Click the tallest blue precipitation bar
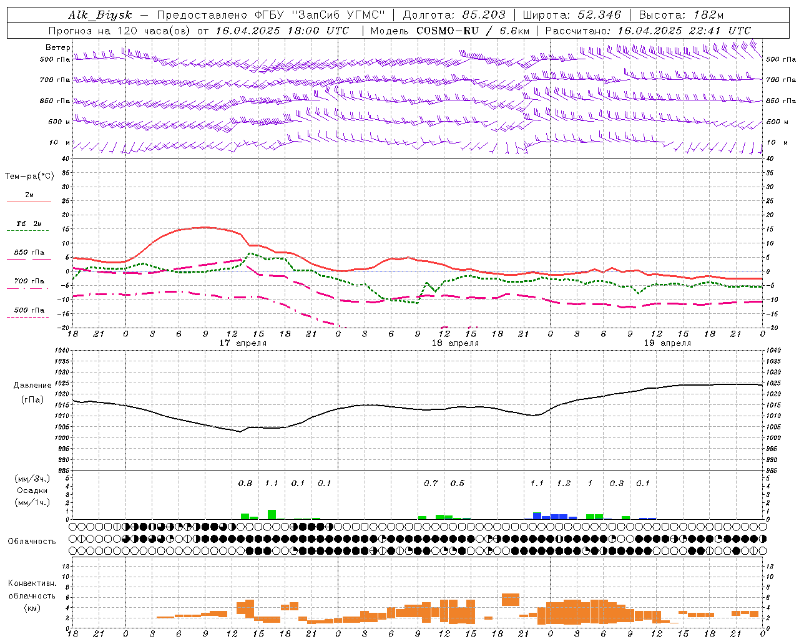This screenshot has height=639, width=799. (x=537, y=516)
